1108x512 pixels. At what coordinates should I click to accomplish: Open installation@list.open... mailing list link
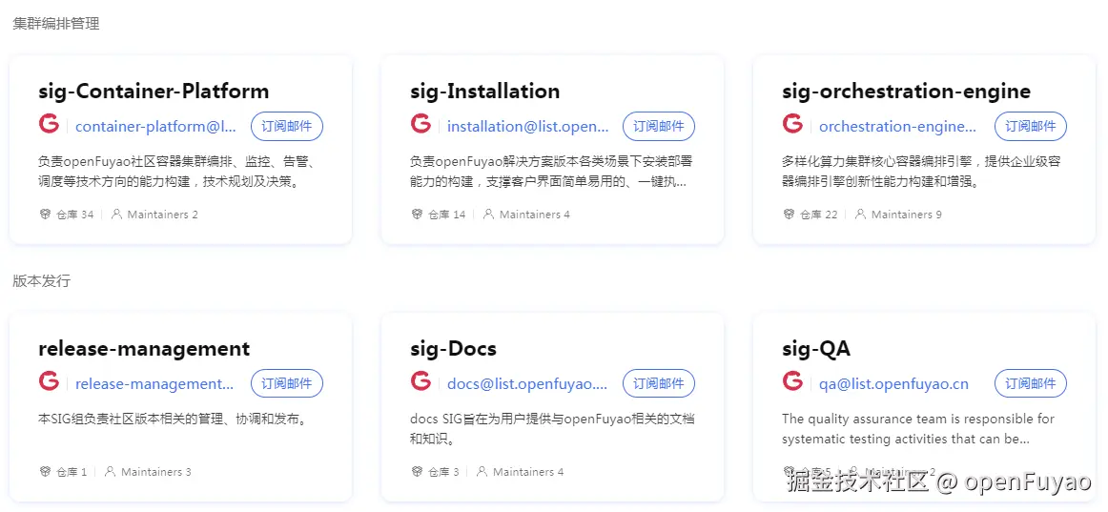pos(528,127)
